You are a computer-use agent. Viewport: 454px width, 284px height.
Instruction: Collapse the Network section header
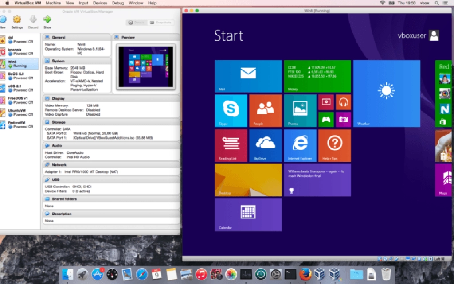point(59,164)
